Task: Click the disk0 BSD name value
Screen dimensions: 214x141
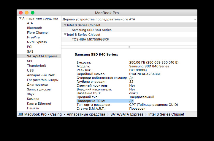Action: click(x=133, y=93)
